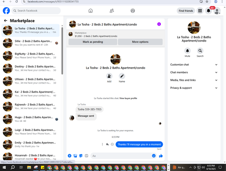The height and width of the screenshot is (171, 226).
Task: Click the Message sent bubble
Action: point(86,116)
